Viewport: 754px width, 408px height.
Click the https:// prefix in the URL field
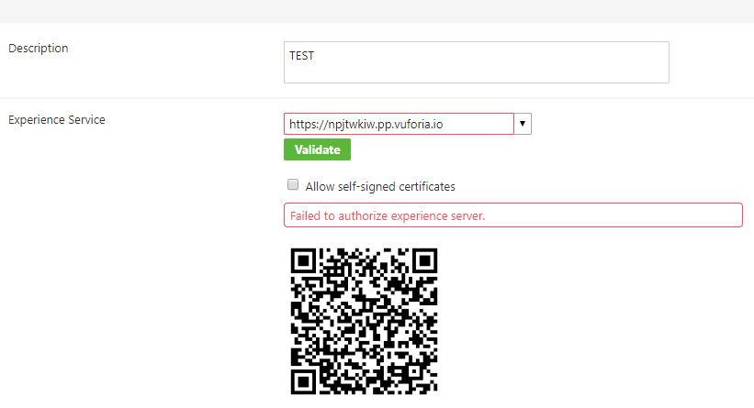pyautogui.click(x=307, y=124)
